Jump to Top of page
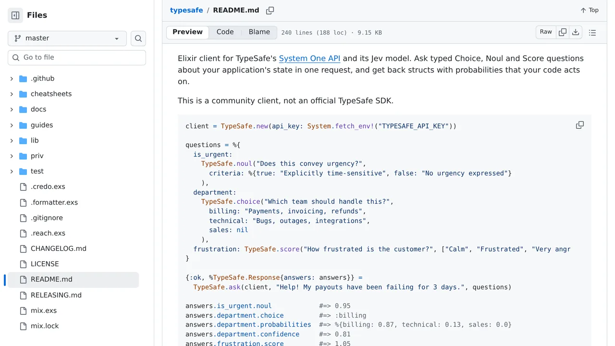615x346 pixels. (590, 10)
